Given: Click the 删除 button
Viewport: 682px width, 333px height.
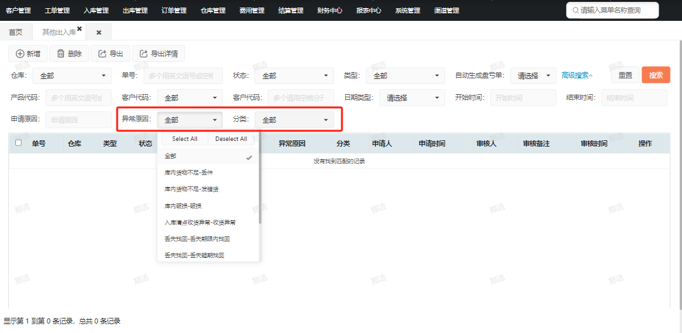Looking at the screenshot, I should point(69,54).
